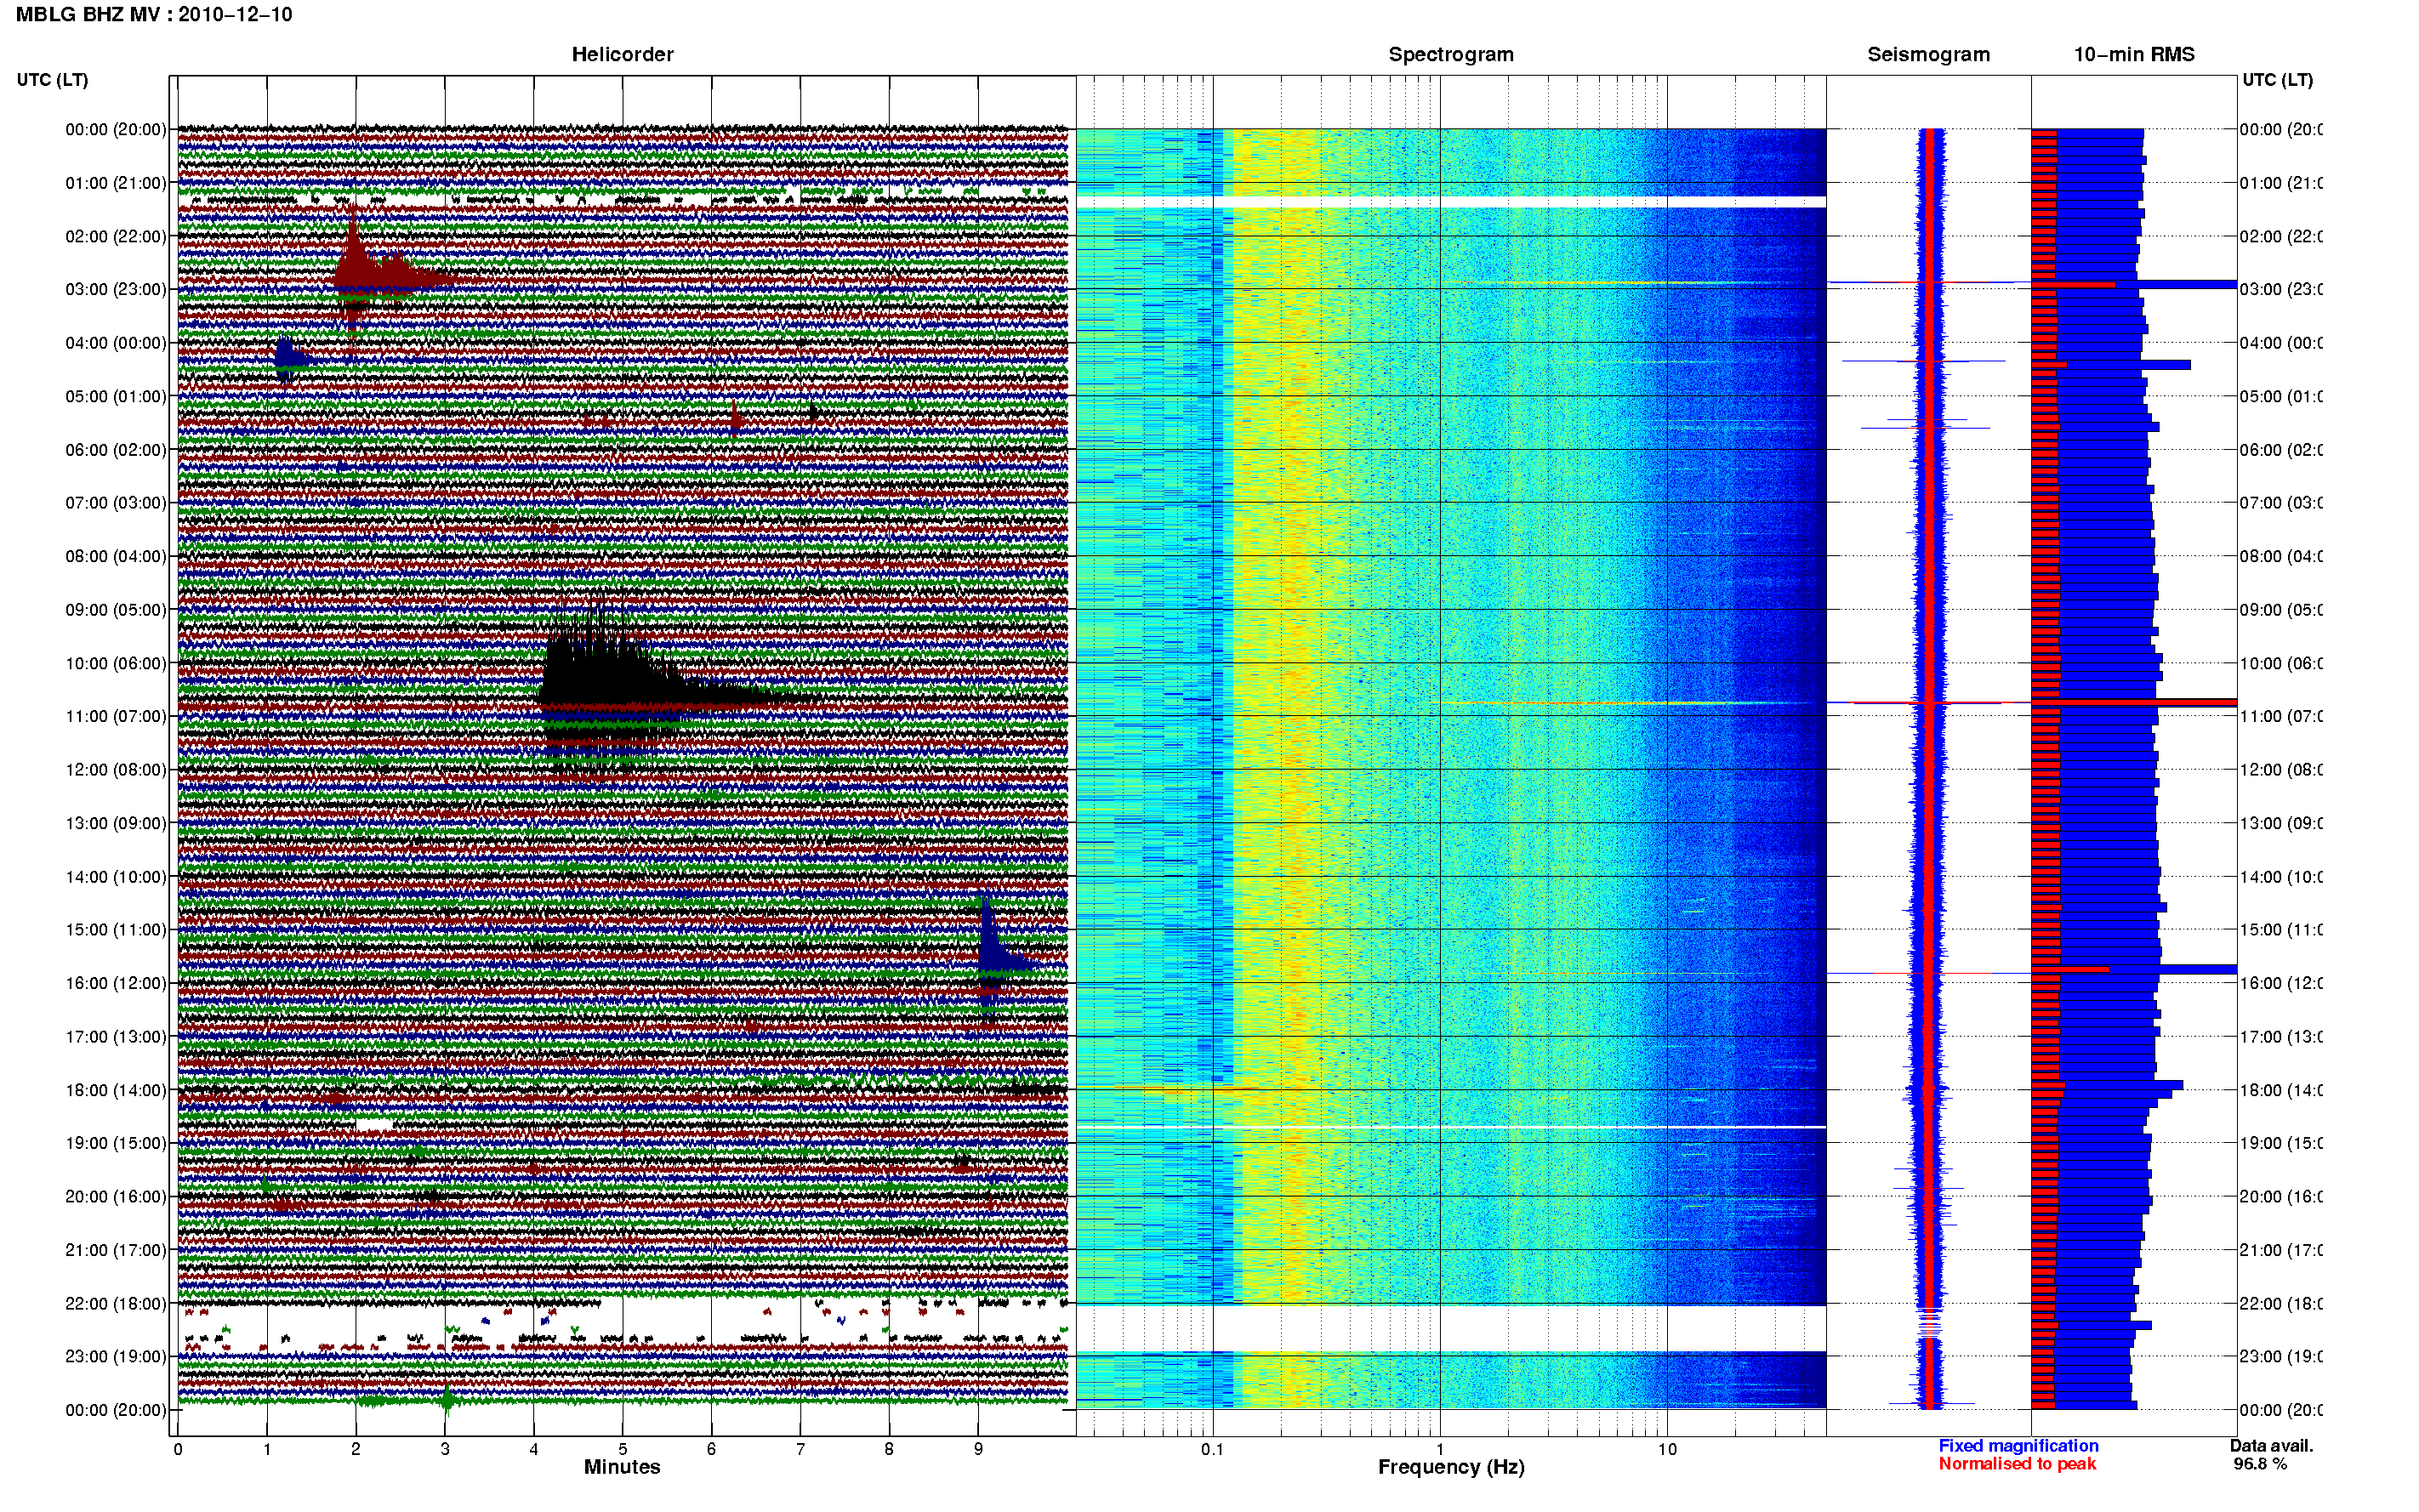Click the blue 'Fixed magnification' legend text
Viewport: 2419px width, 1512px height.
(2018, 1446)
